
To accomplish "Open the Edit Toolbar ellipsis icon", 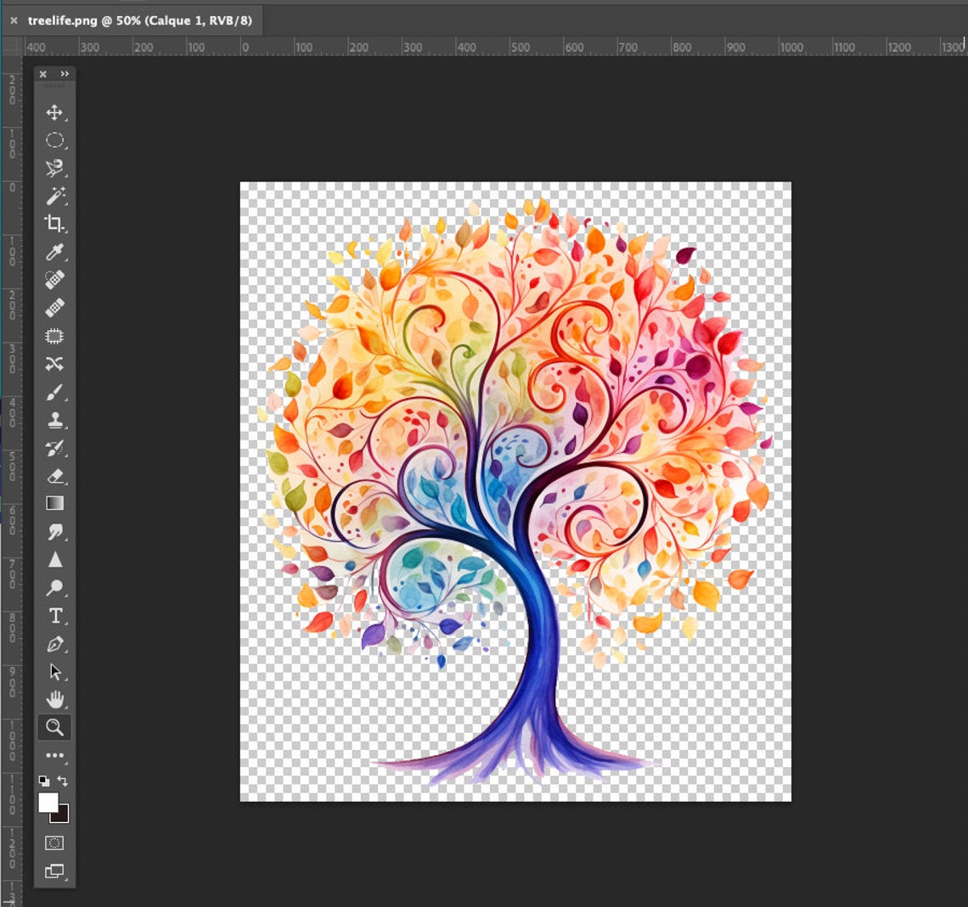I will point(54,753).
